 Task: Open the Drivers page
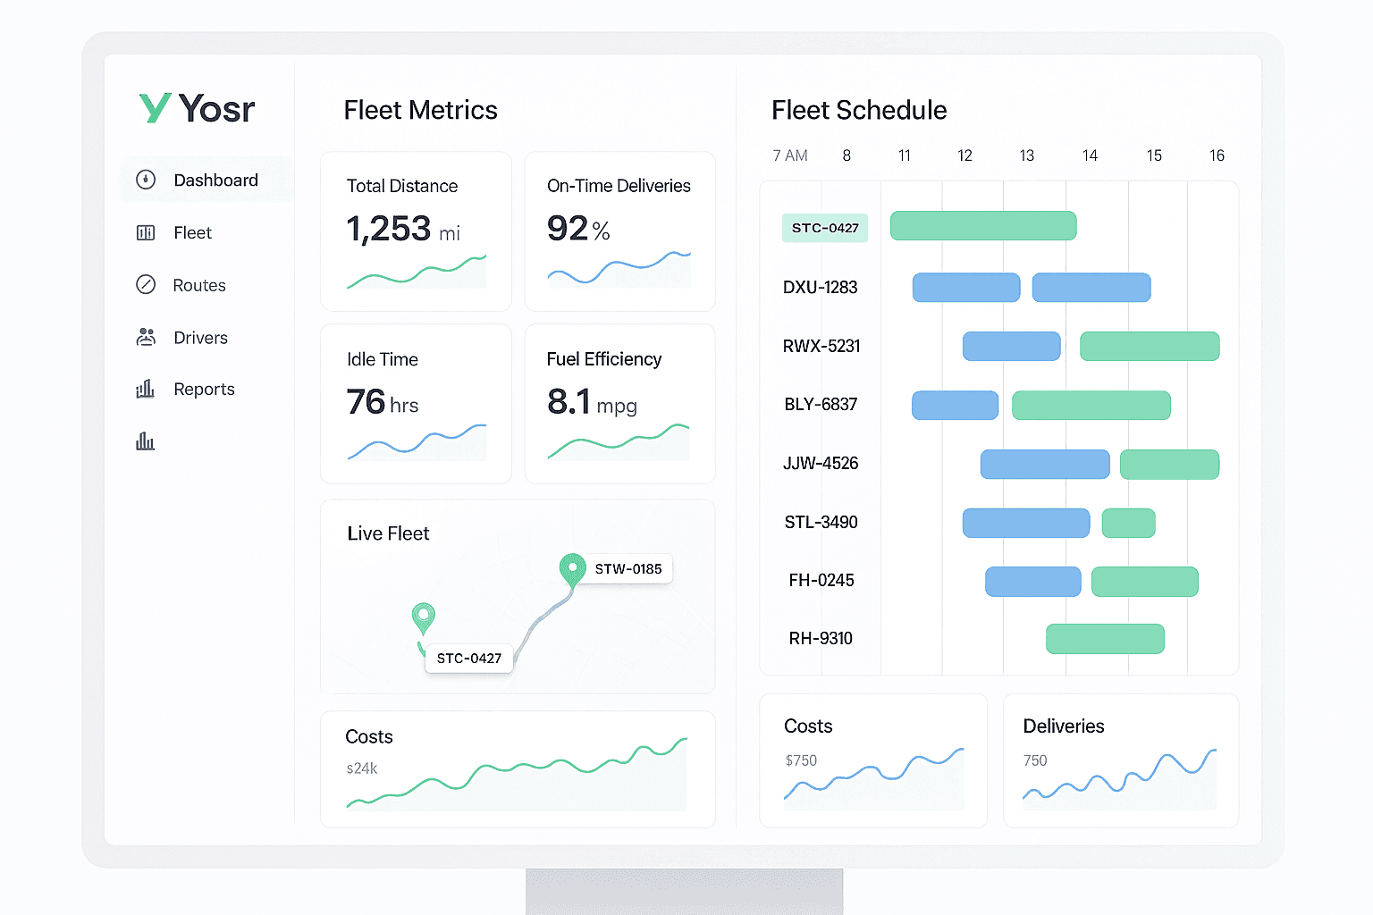coord(200,338)
